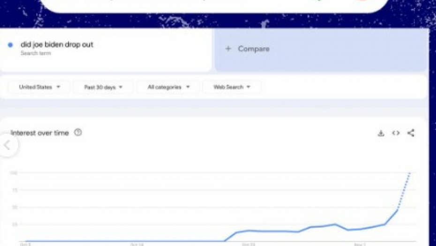The height and width of the screenshot is (246, 436).
Task: Open the embed code icon
Action: tap(396, 133)
